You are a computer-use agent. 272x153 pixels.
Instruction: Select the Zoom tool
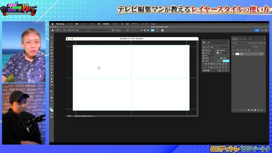click(51, 101)
